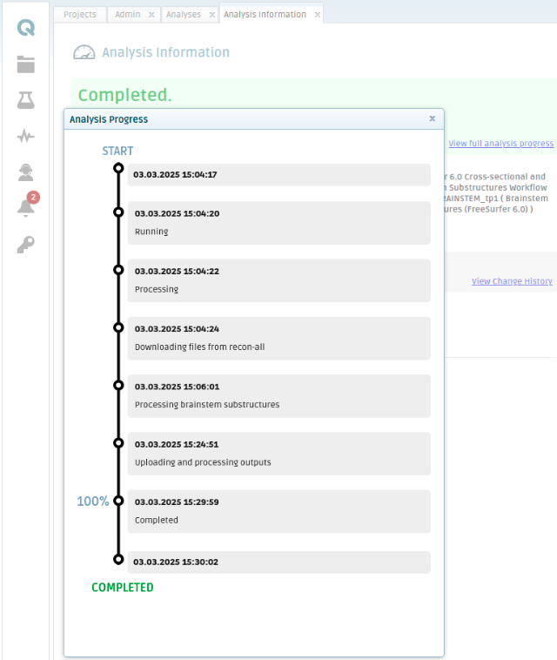Viewport: 557px width, 660px height.
Task: Select the Processing brainstem substructures entry
Action: click(278, 395)
